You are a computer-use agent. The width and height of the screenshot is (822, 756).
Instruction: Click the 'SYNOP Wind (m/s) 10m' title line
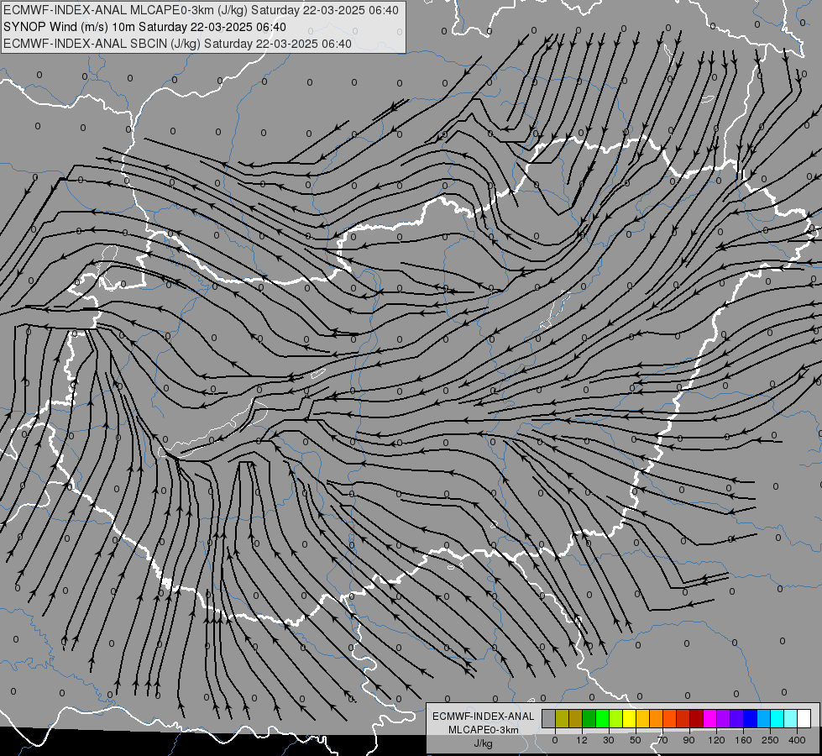[x=144, y=27]
